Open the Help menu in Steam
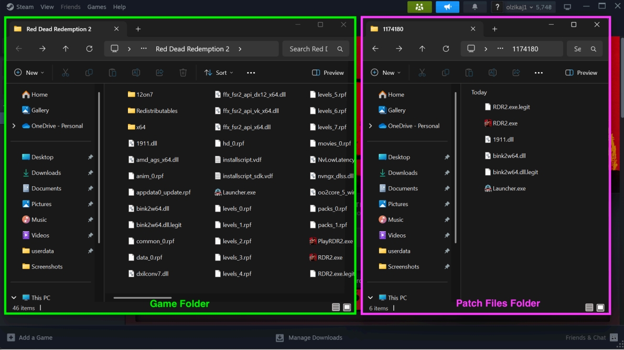 pos(120,7)
